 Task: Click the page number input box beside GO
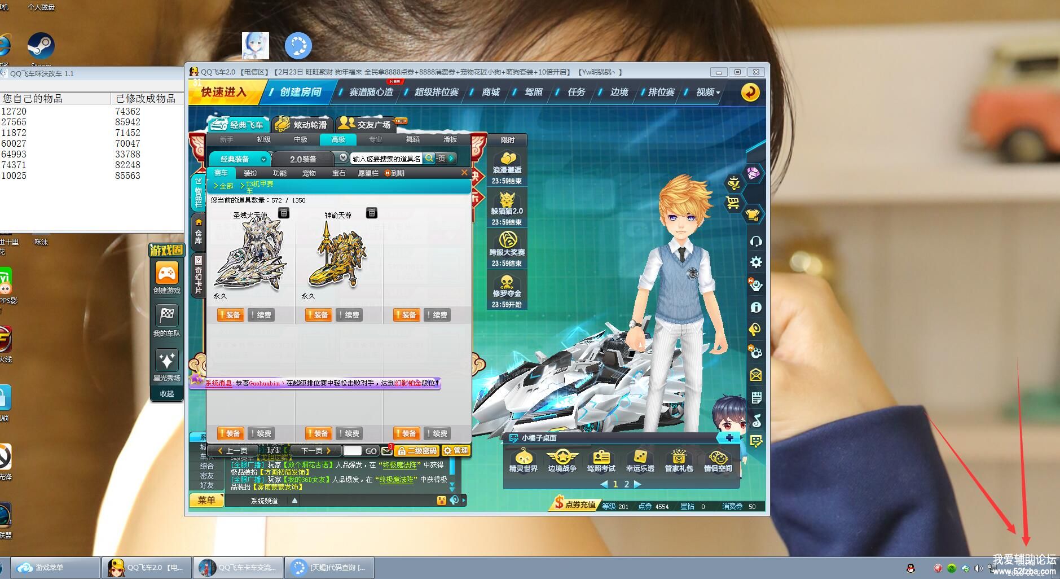(x=352, y=450)
